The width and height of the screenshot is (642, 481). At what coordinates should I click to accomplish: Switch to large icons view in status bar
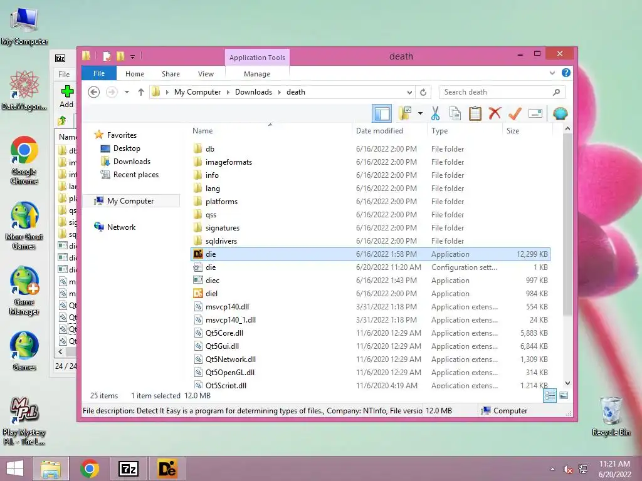pyautogui.click(x=564, y=396)
